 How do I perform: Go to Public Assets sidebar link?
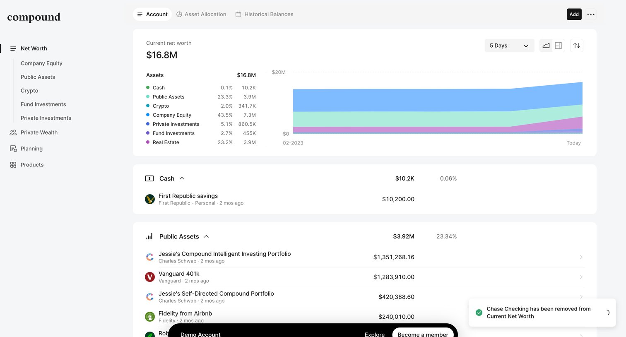click(38, 77)
